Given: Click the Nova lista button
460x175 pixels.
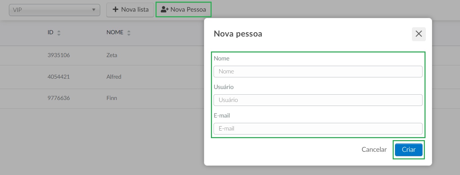Looking at the screenshot, I should click(x=130, y=10).
